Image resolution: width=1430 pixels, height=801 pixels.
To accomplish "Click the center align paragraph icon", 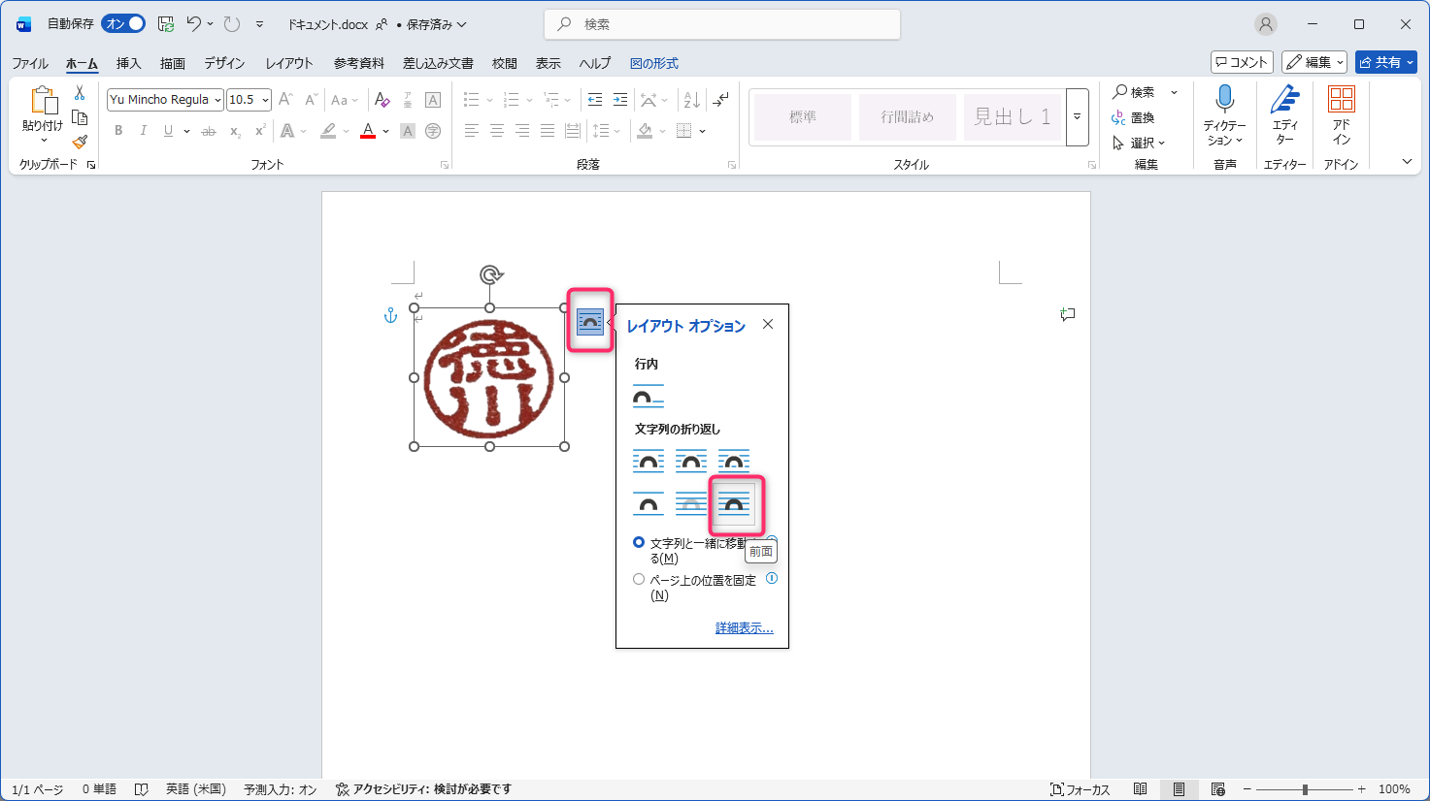I will tap(496, 131).
